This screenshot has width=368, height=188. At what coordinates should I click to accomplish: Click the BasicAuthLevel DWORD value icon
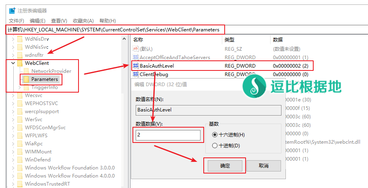(135, 66)
